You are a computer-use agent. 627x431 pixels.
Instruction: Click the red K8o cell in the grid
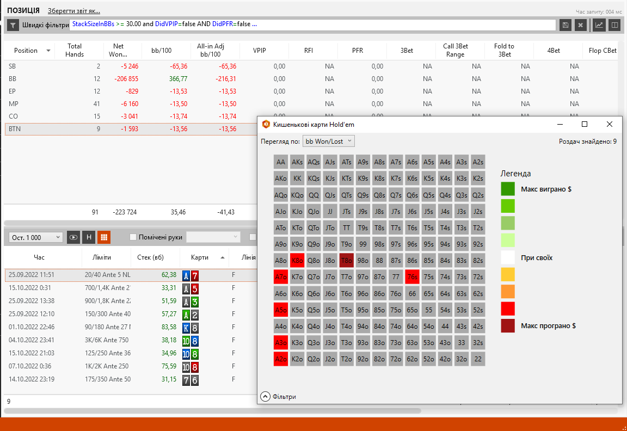(297, 261)
